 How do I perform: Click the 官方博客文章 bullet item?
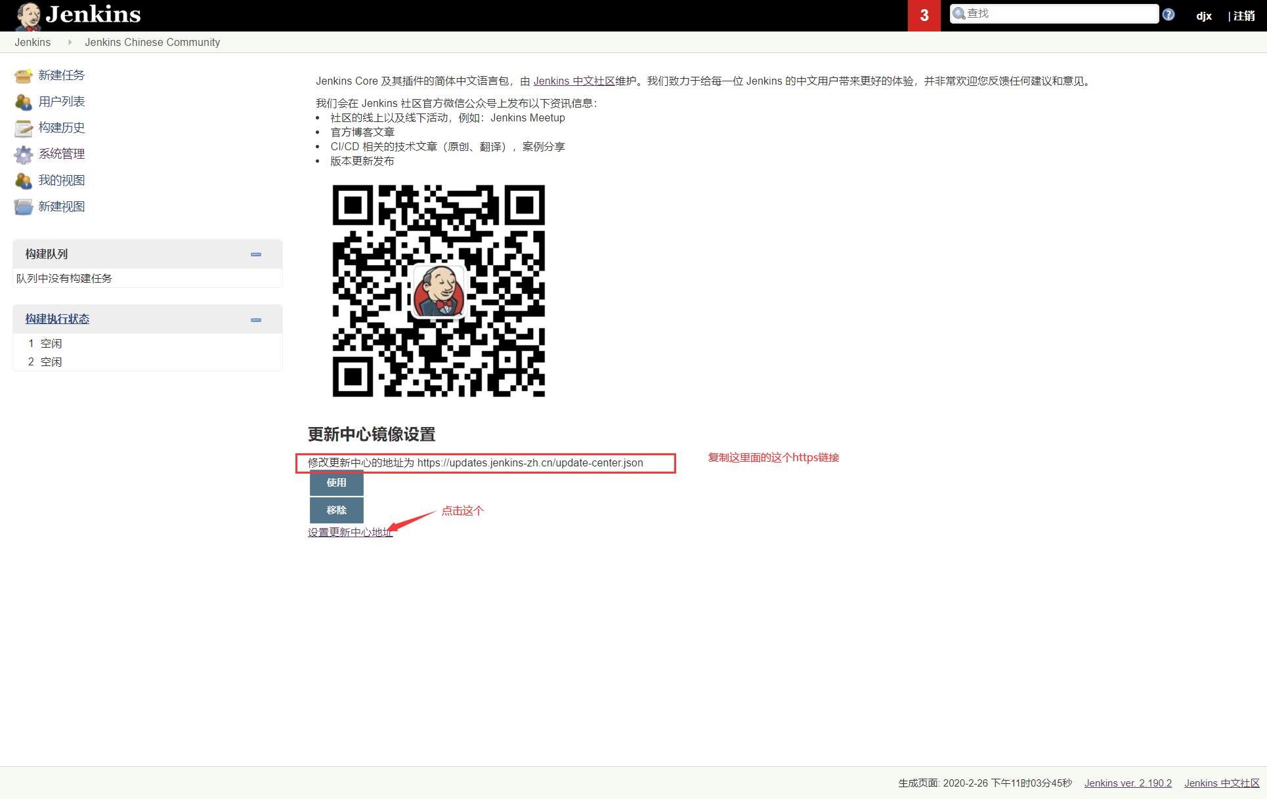point(362,133)
